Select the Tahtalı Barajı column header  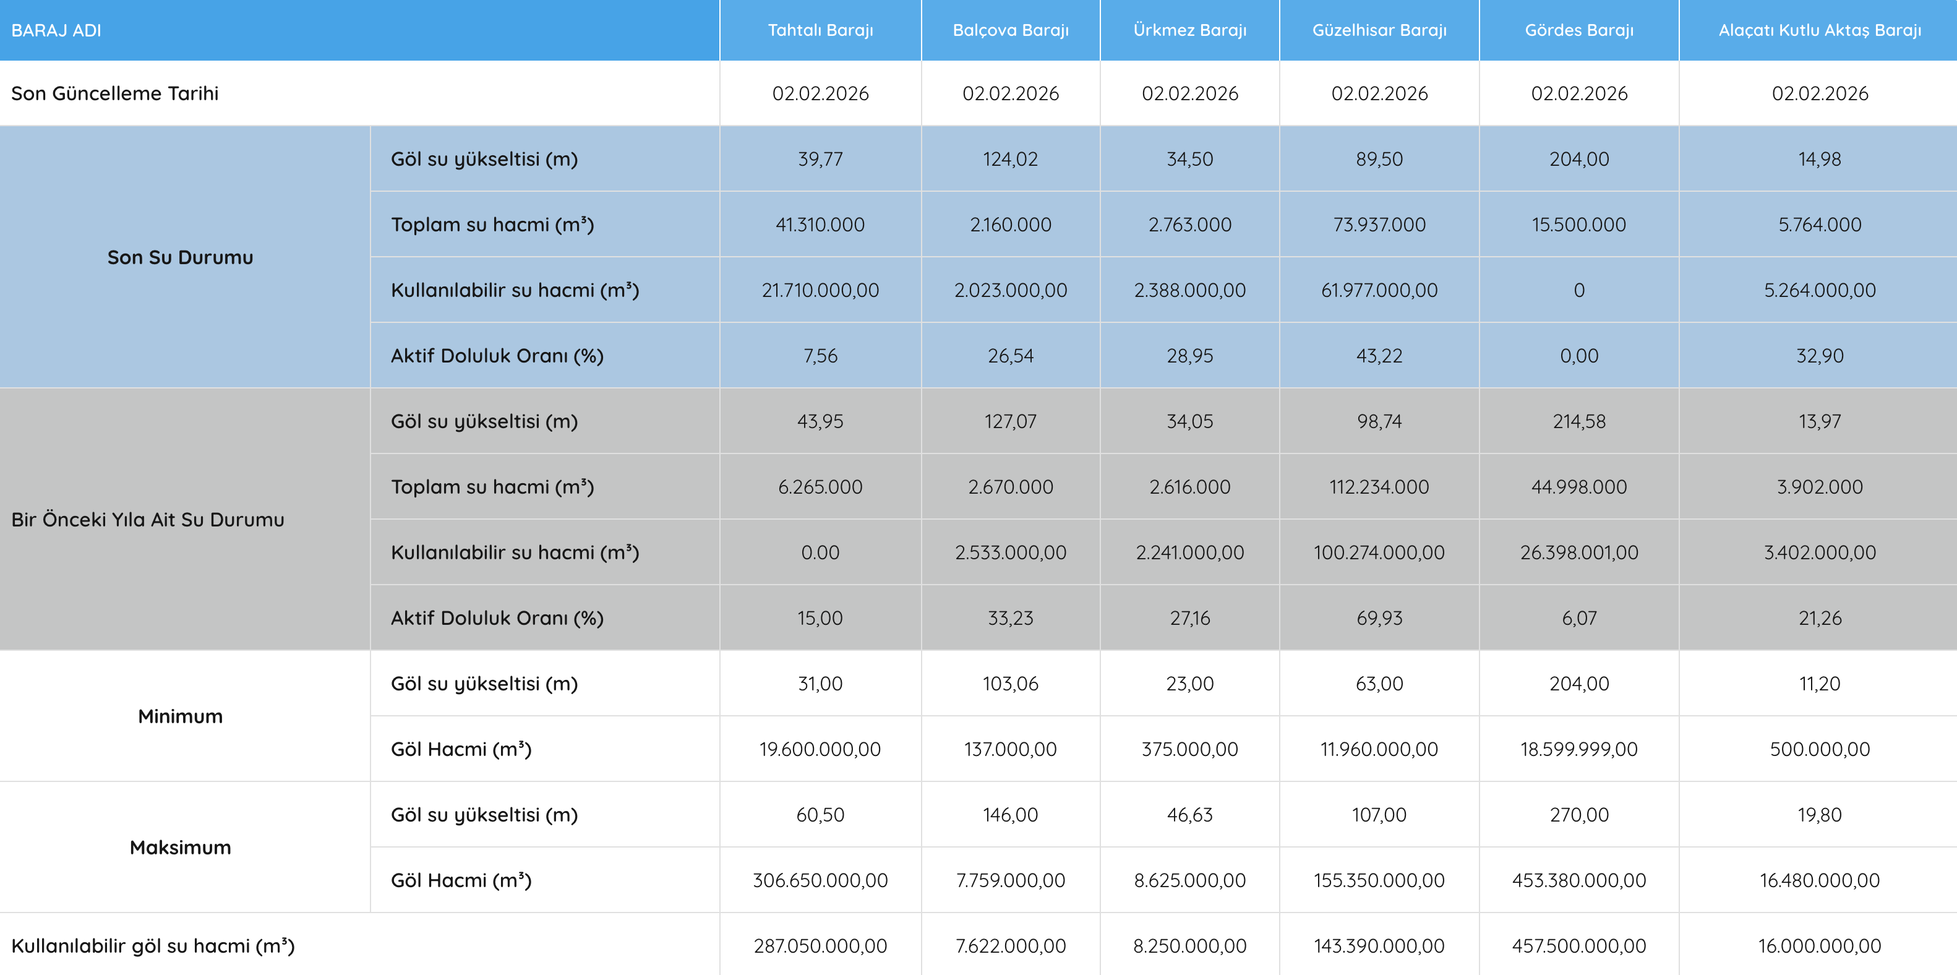pos(820,30)
